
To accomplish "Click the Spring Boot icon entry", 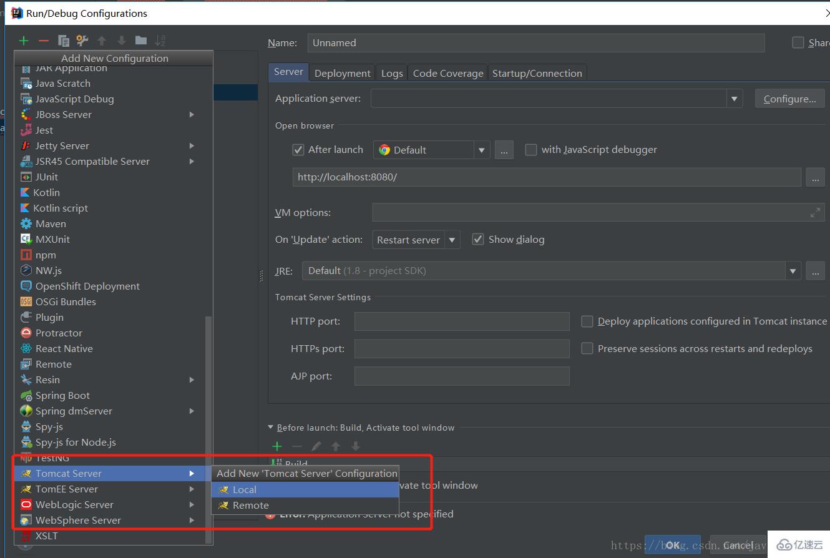I will coord(26,395).
